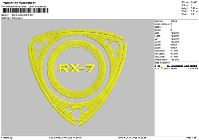The width and height of the screenshot is (199, 140).
Task: Click the 'Down:' label
Action: [x=158, y=42]
